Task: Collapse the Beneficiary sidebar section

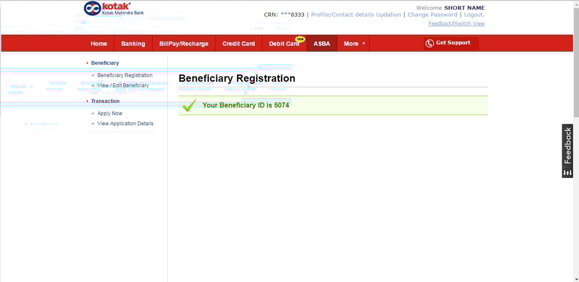Action: click(105, 63)
